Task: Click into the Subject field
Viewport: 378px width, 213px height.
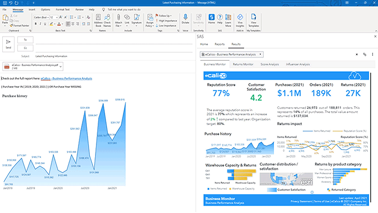Action: tap(114, 56)
